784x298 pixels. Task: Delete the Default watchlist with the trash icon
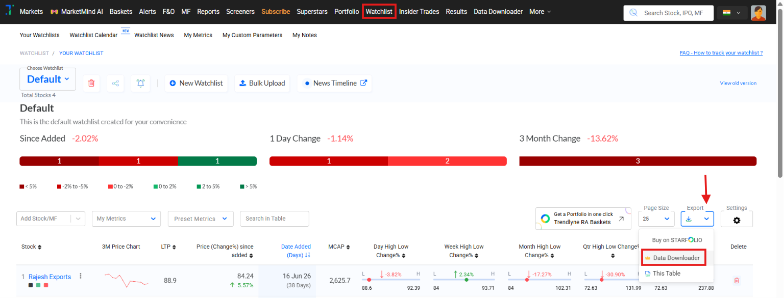click(91, 83)
